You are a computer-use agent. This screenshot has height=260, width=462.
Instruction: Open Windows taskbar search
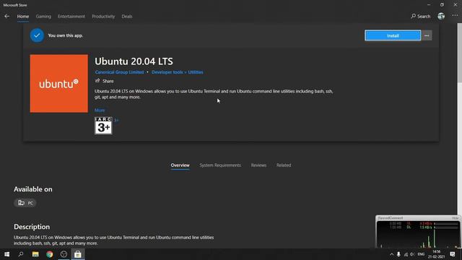[x=21, y=254]
